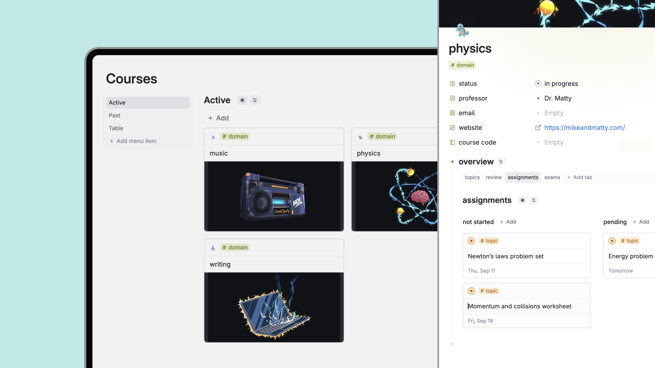
Task: Click status icon on Energy problem card
Action: click(612, 241)
